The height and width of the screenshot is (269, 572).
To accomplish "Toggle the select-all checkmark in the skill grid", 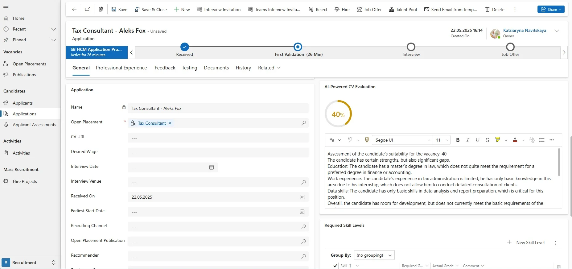I will 335,266.
